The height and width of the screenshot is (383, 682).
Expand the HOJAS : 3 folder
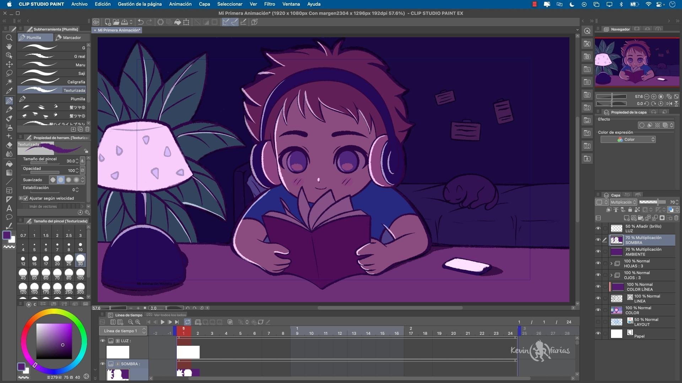click(x=611, y=263)
